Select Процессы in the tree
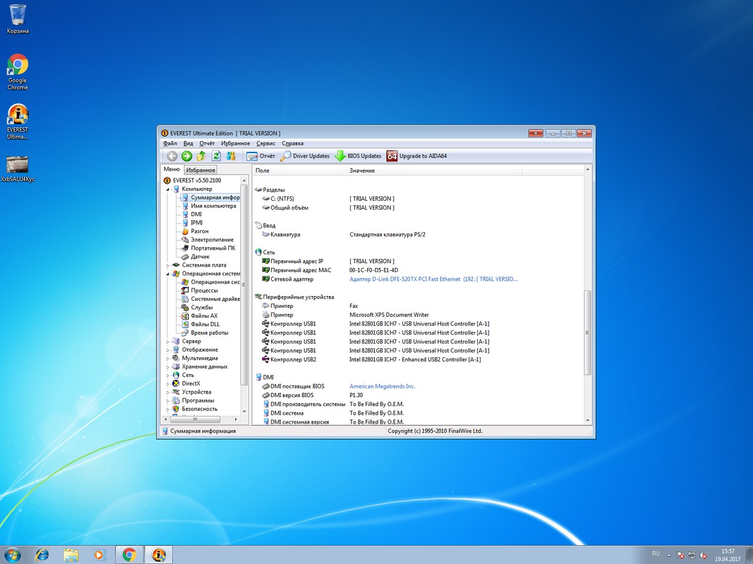 tap(204, 290)
